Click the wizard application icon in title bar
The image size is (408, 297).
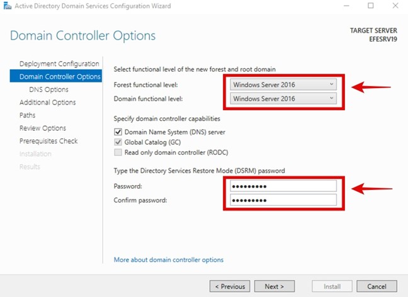(8, 6)
